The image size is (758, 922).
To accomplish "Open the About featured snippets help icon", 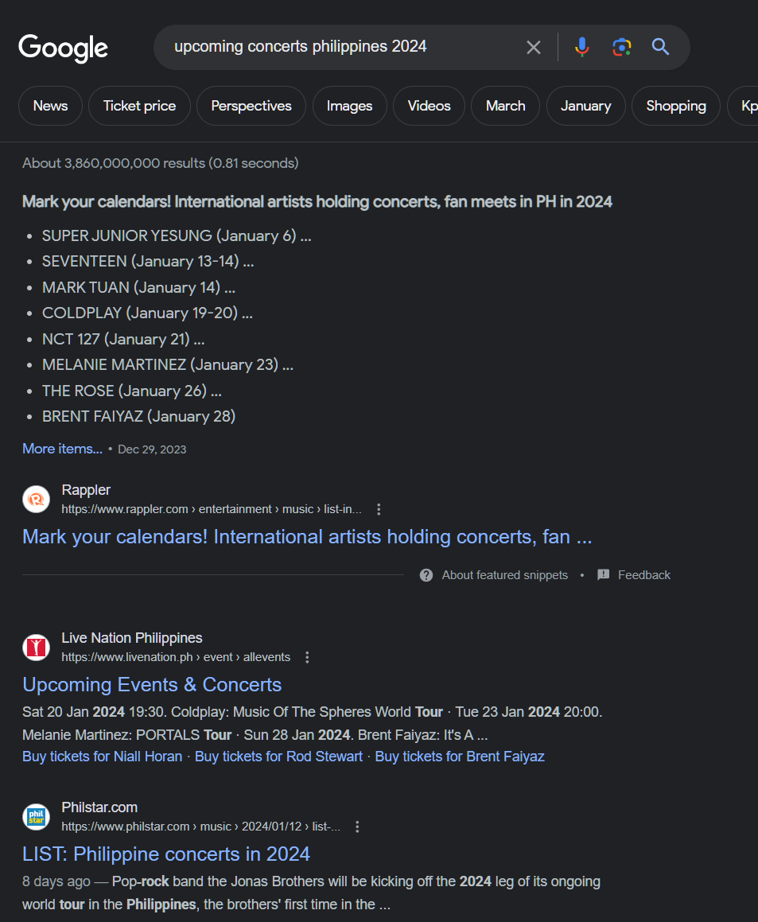I will point(426,575).
